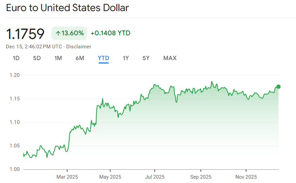Show the 6M chart range

pyautogui.click(x=80, y=58)
